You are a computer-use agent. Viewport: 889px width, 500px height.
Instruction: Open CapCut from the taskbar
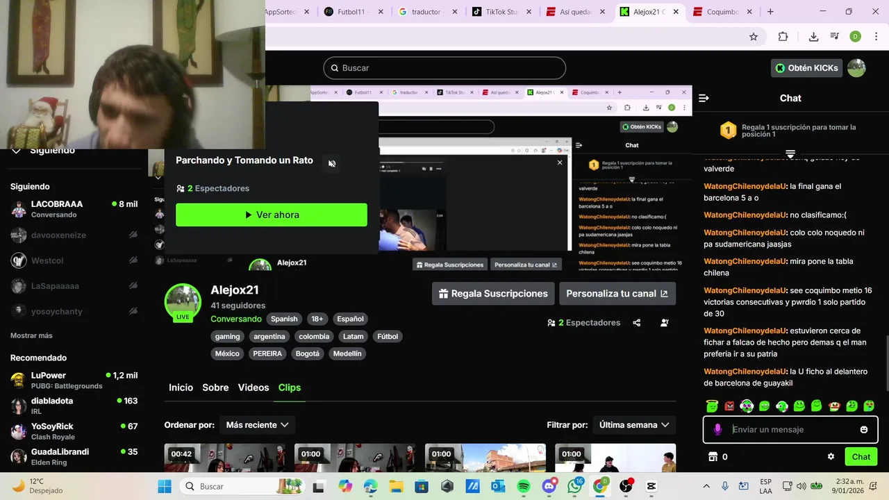[651, 486]
